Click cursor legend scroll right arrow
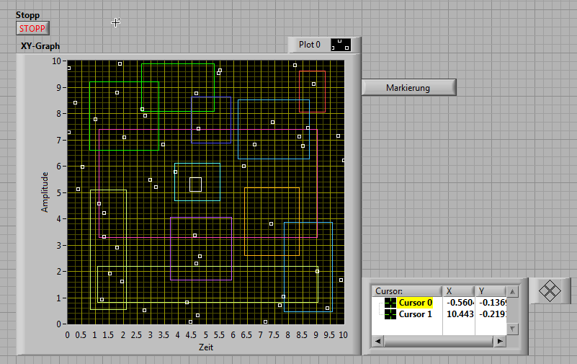The height and width of the screenshot is (364, 577). 500,342
